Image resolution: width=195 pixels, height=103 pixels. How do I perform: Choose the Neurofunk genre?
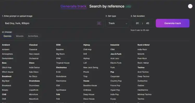pos(34,99)
